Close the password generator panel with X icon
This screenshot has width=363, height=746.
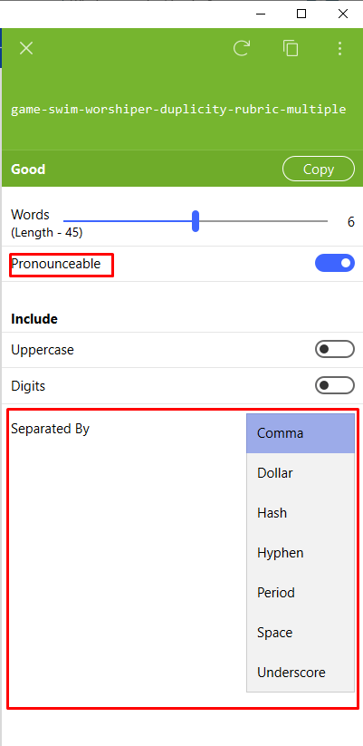click(26, 48)
